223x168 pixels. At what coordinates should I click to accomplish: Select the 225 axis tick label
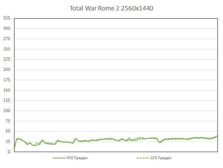(x=6, y=59)
